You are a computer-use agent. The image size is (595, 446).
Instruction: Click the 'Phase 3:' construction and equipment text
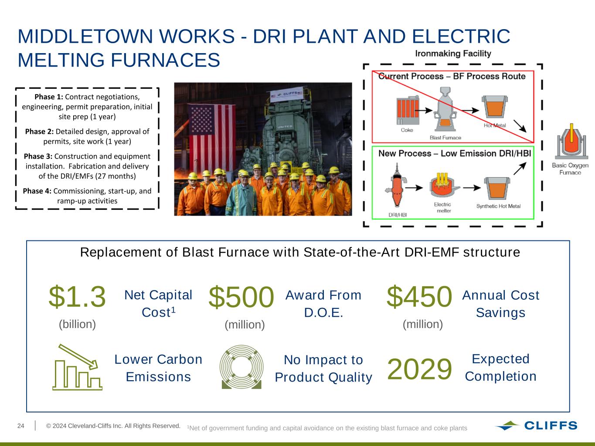click(x=87, y=166)
